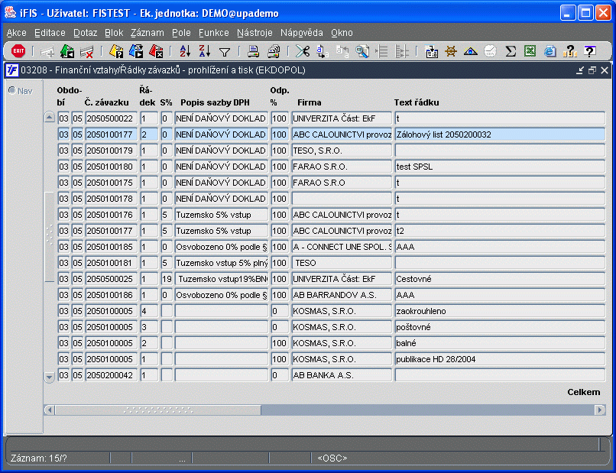Click the vertical scroll down arrow of the table
Image resolution: width=616 pixels, height=473 pixels.
pos(49,377)
